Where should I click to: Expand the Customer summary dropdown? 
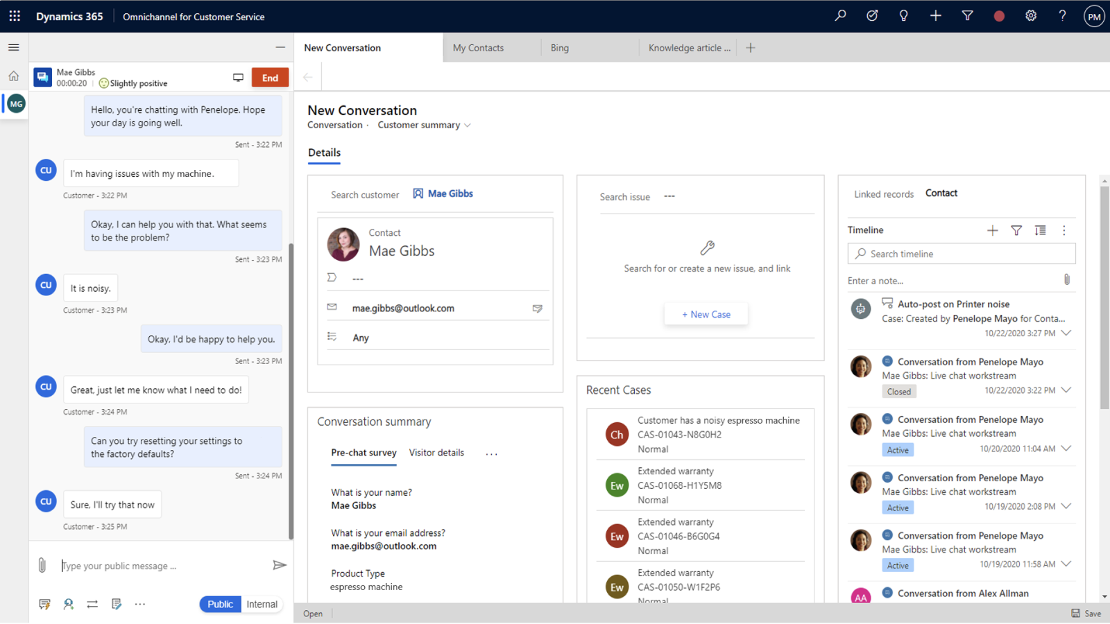pyautogui.click(x=424, y=125)
